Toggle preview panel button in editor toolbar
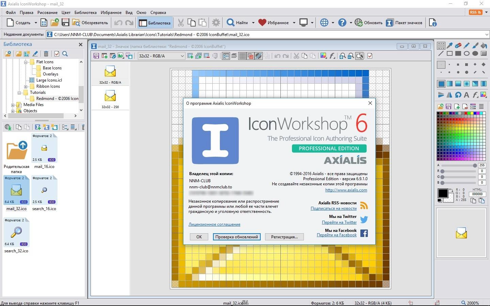Viewport: 490px width, 306px height. coord(226,56)
